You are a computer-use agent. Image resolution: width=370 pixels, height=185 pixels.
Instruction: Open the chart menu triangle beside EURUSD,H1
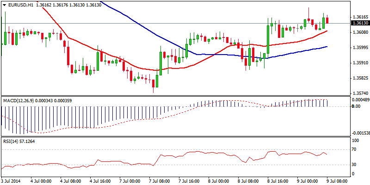click(5, 5)
